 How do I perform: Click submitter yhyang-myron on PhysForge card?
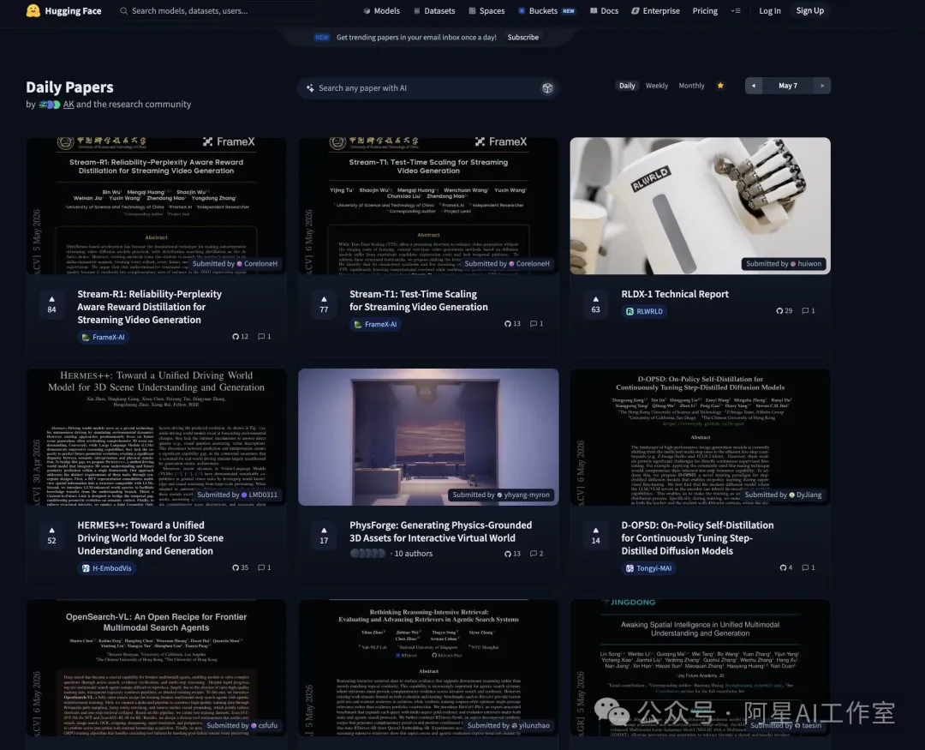tap(501, 495)
